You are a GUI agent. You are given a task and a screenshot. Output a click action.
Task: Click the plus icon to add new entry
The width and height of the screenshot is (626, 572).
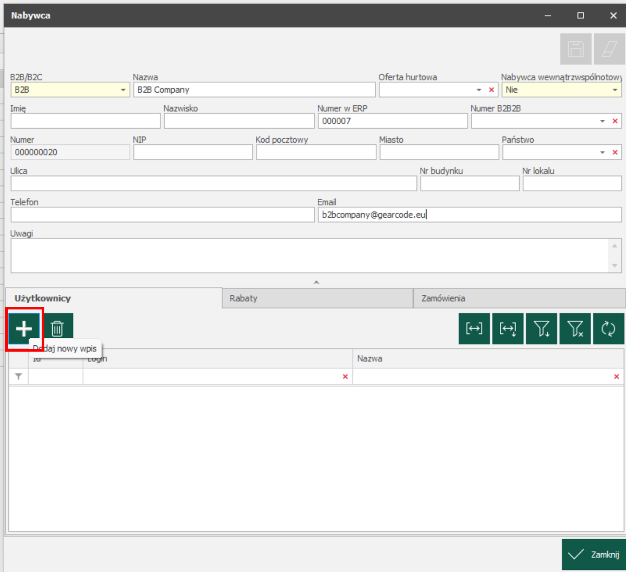coord(24,329)
